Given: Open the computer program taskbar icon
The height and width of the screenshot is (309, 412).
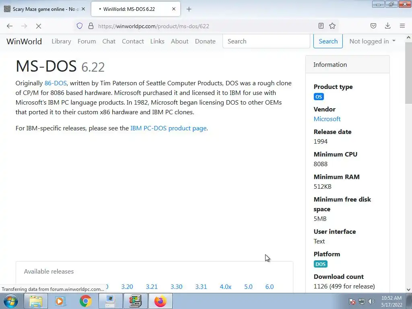Looking at the screenshot, I should 110,301.
